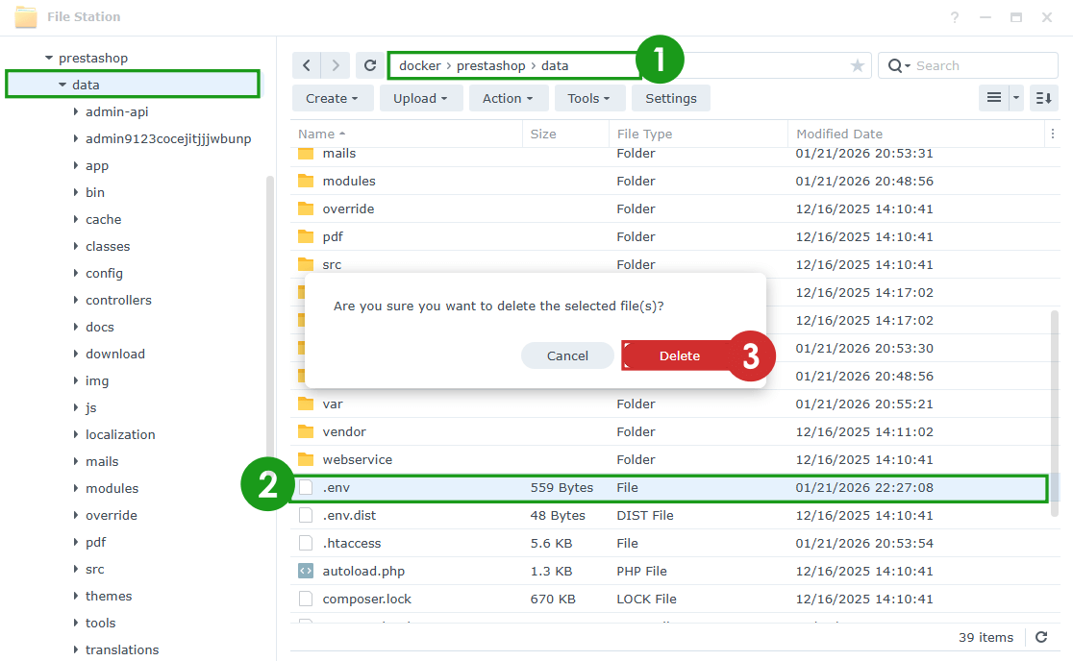Viewport: 1073px width, 661px height.
Task: Open the Action menu
Action: [x=509, y=97]
